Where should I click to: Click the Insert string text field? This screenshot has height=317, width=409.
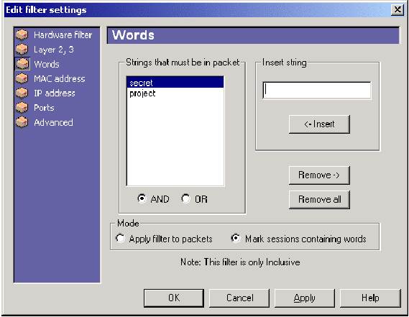click(317, 91)
